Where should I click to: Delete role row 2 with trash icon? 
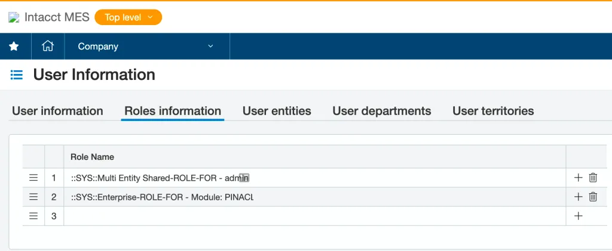click(593, 197)
